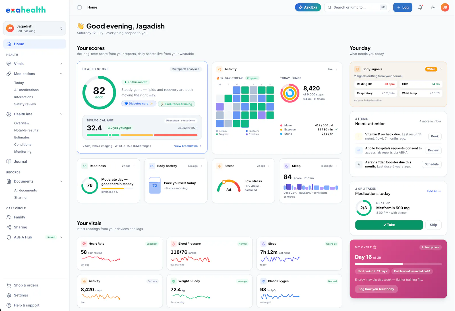455x311 pixels.
Task: Go to Home in sidebar
Action: pyautogui.click(x=35, y=44)
